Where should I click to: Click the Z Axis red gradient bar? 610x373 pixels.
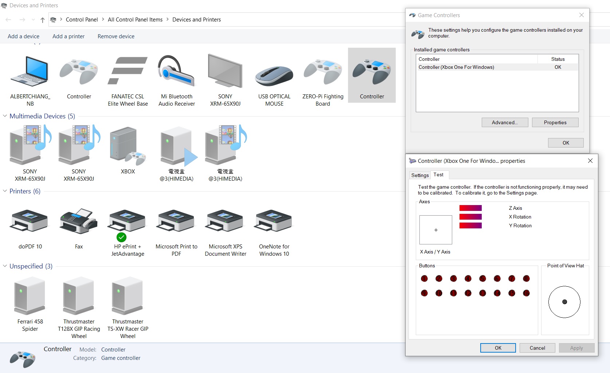tap(470, 208)
